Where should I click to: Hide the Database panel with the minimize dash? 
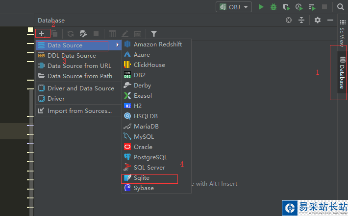click(330, 20)
